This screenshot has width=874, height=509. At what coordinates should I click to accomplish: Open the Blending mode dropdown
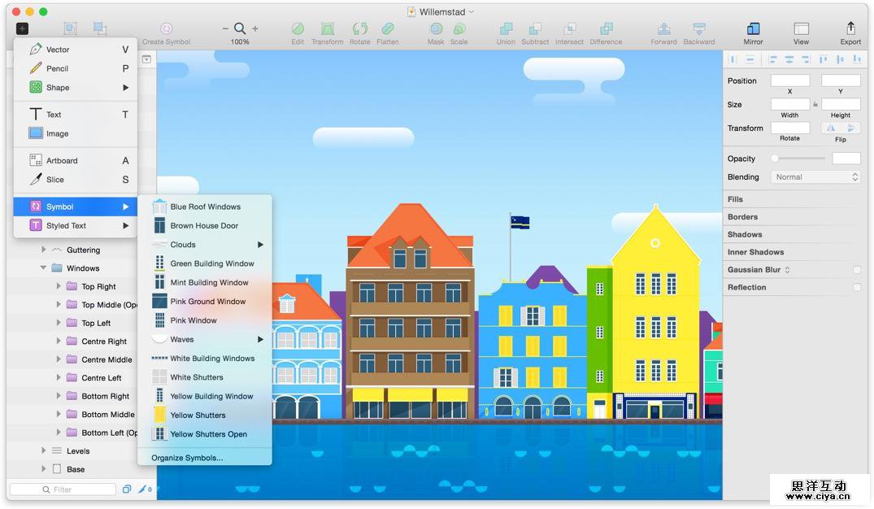(815, 177)
